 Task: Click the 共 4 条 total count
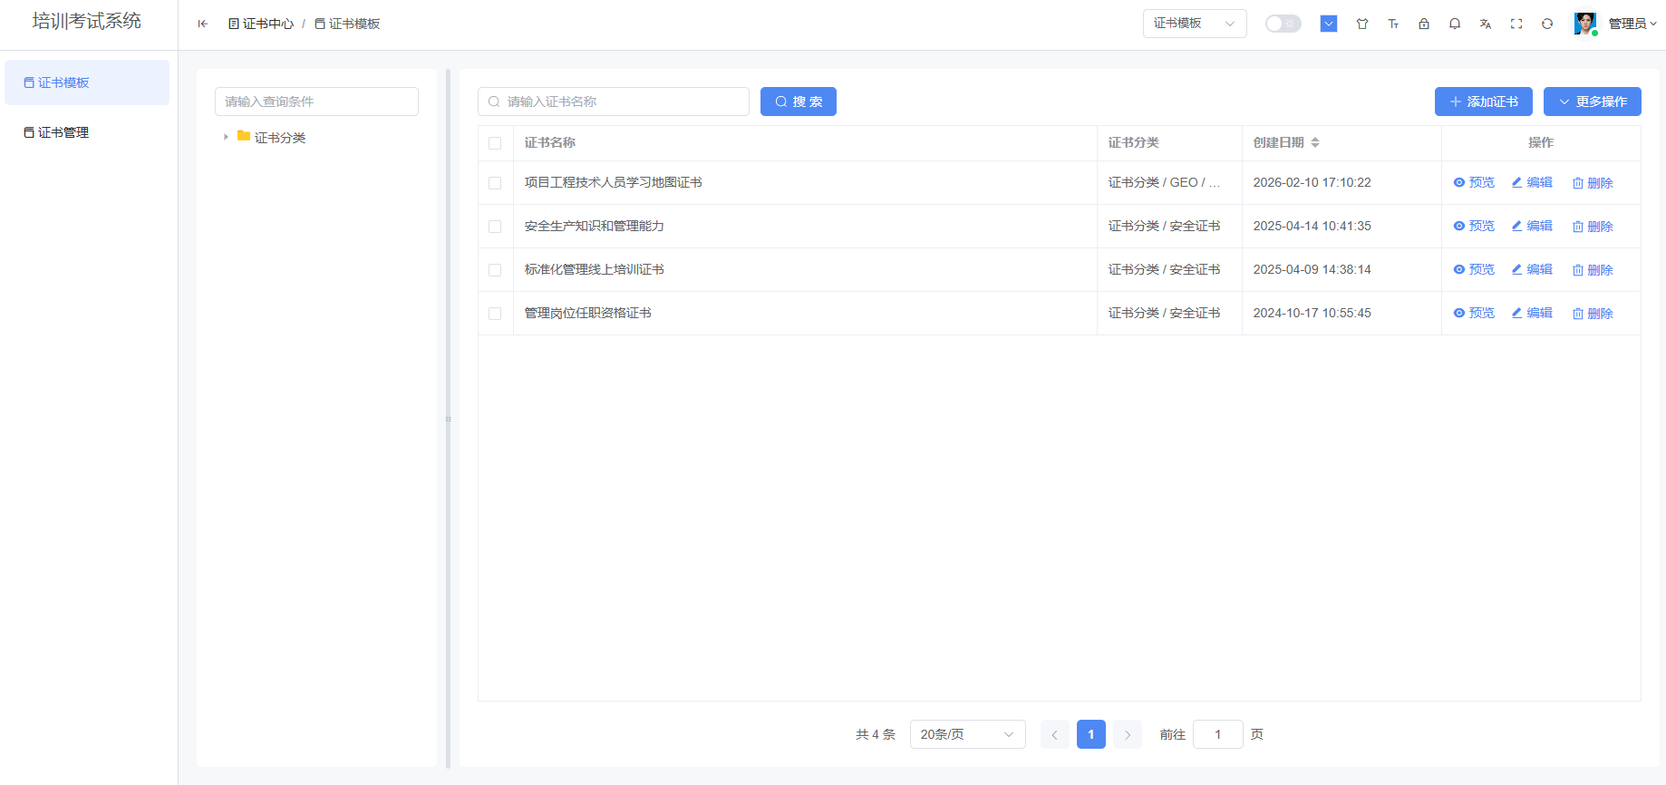tap(876, 734)
